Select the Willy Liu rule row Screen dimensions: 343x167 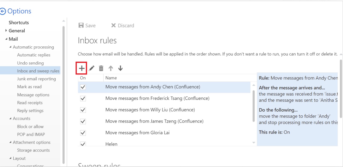(150, 110)
